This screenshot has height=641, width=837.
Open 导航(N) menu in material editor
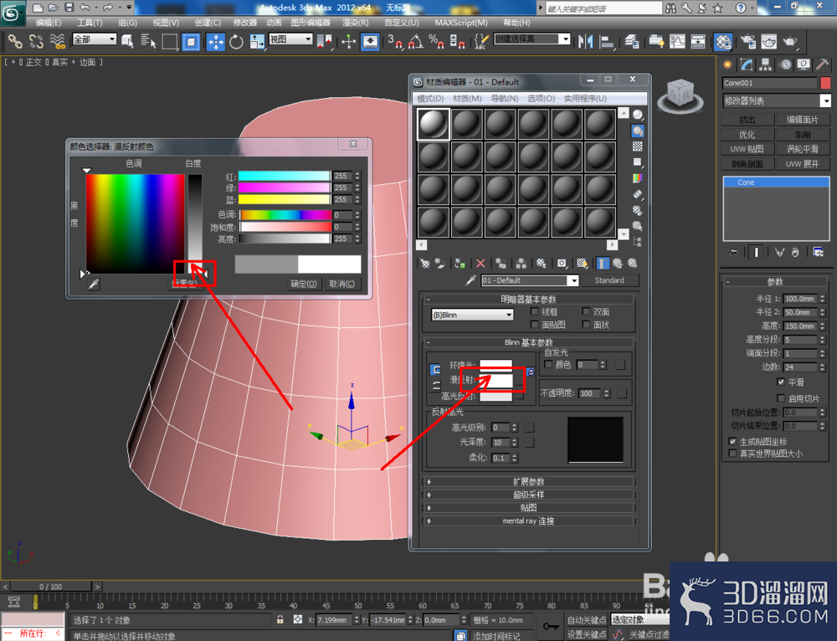pyautogui.click(x=505, y=98)
